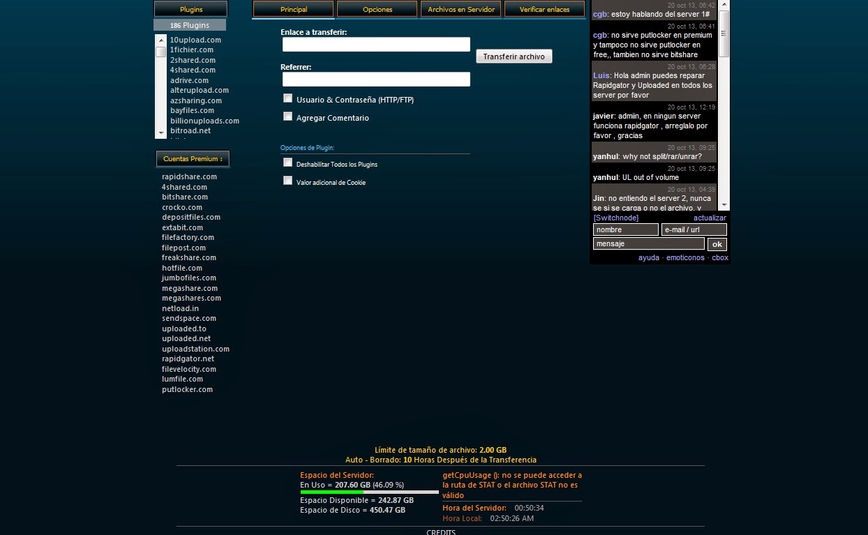Click the Plugins panel button
The height and width of the screenshot is (535, 868).
(190, 9)
